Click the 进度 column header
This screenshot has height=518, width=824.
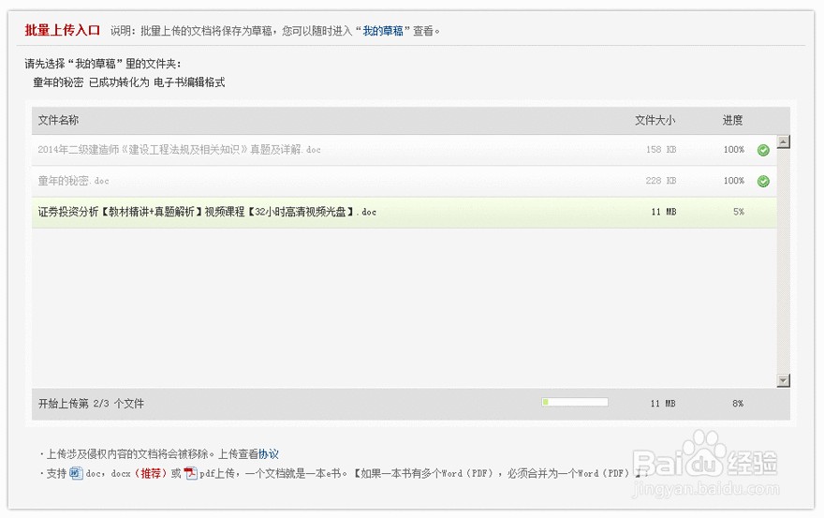(x=732, y=121)
